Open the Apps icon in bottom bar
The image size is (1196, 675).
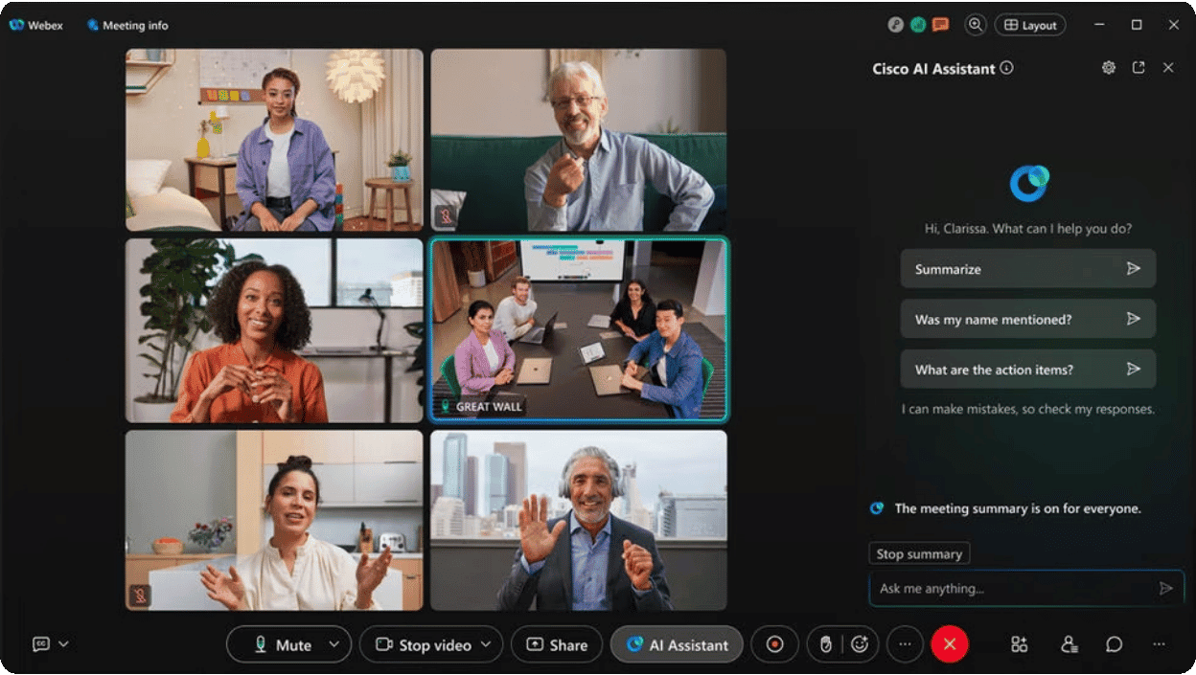[1019, 644]
